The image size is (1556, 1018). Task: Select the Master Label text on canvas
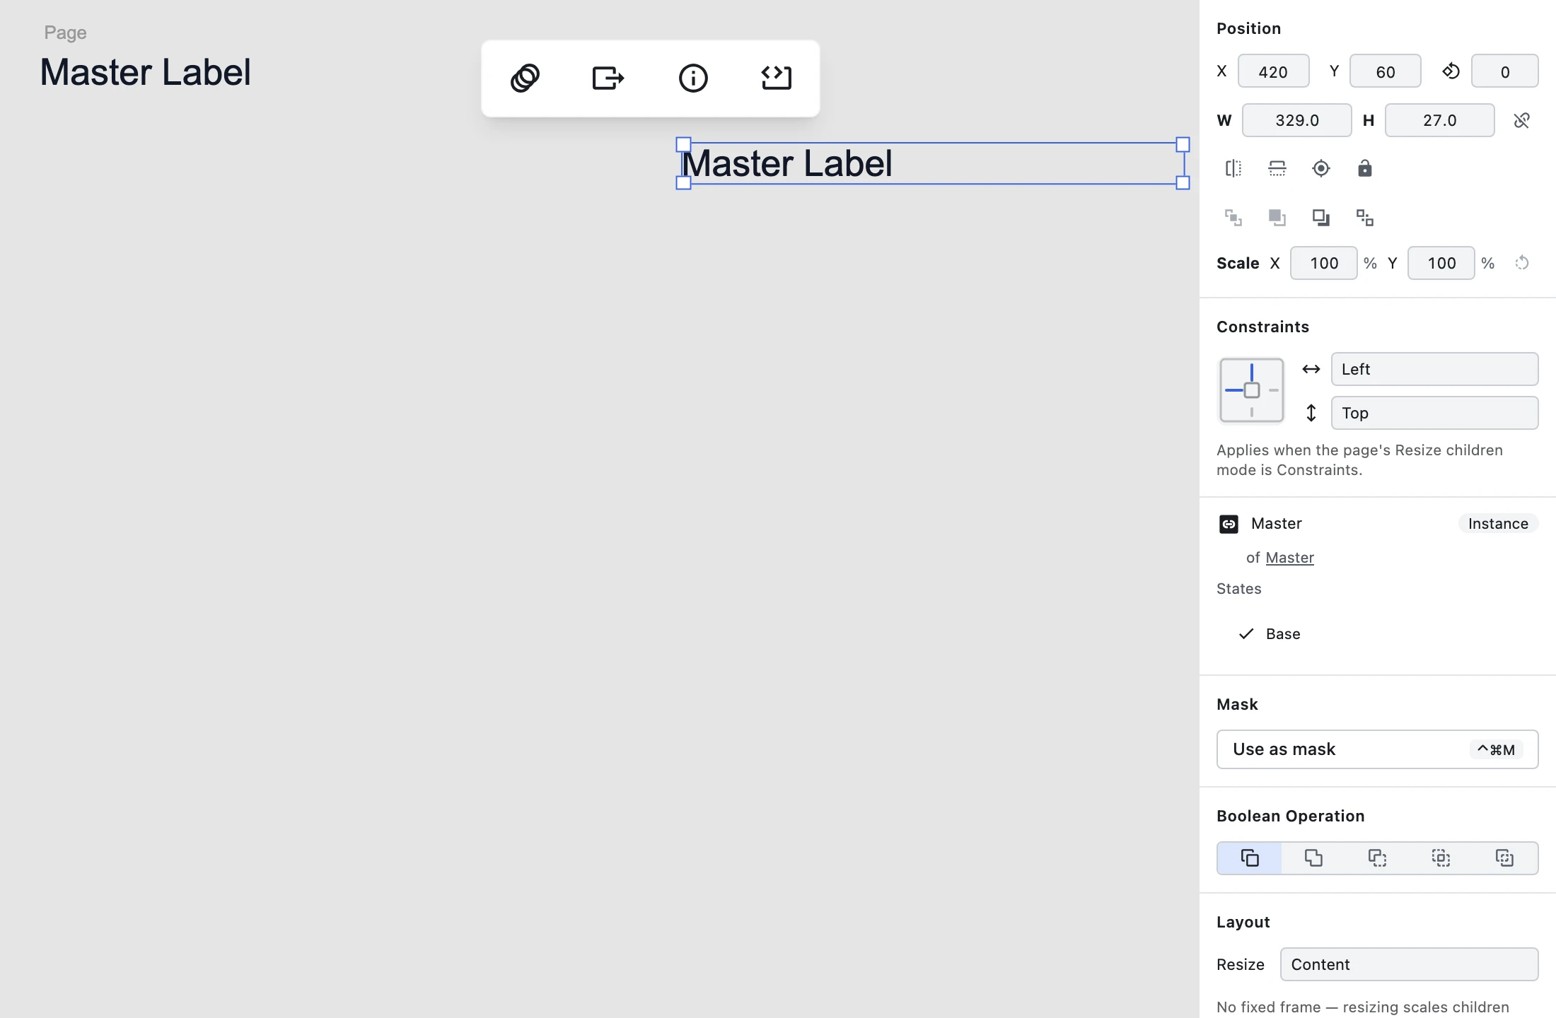point(786,164)
